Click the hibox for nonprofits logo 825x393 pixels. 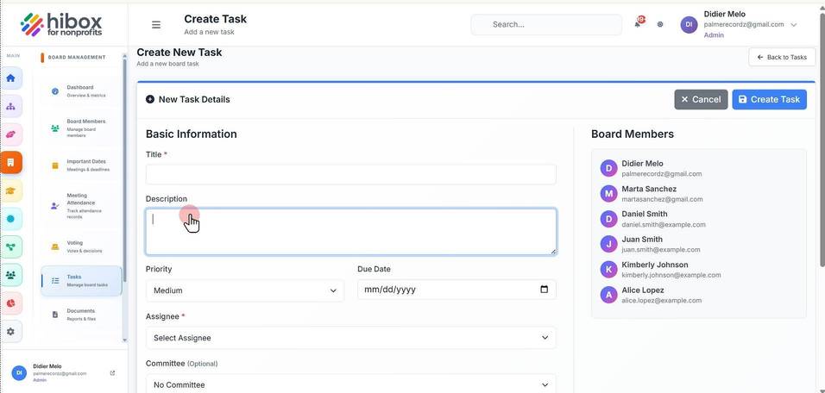click(x=61, y=24)
